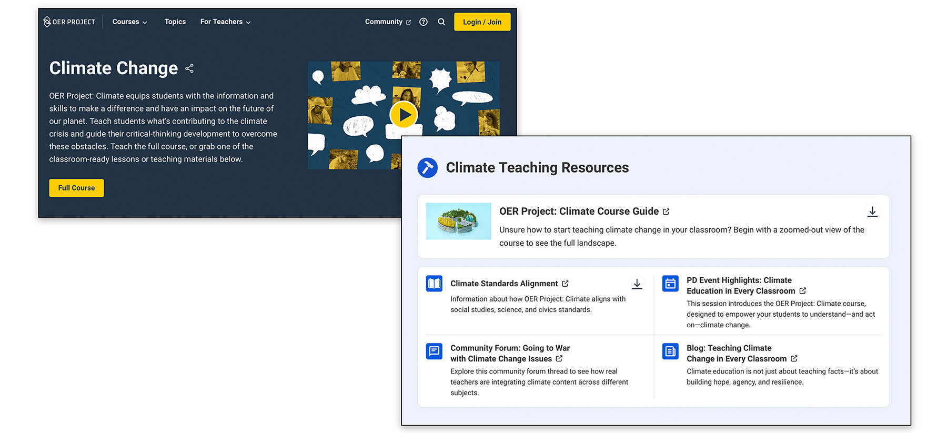Open the Community link
This screenshot has width=947, height=433.
(388, 22)
